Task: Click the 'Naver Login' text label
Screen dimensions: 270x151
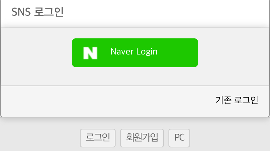Action: click(134, 52)
